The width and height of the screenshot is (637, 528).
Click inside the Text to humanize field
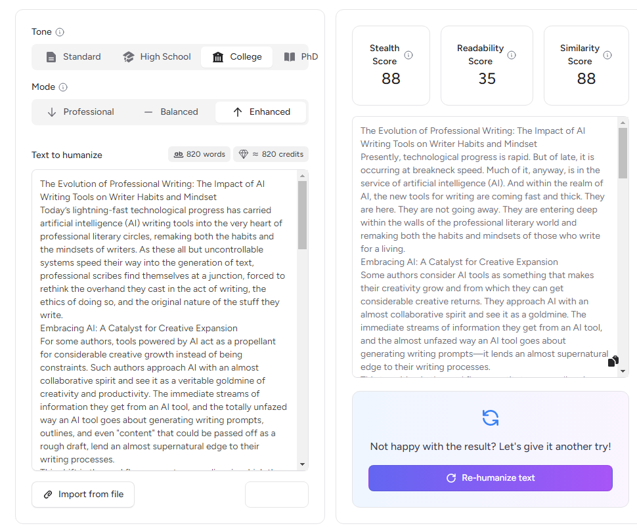[164, 315]
